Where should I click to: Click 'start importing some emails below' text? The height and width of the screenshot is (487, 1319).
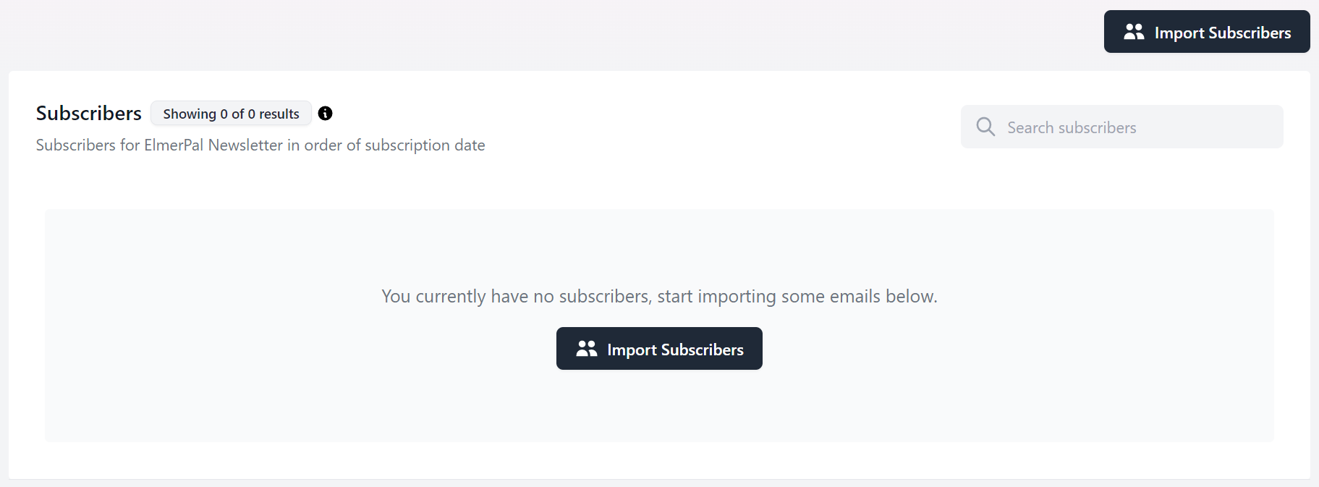(797, 297)
